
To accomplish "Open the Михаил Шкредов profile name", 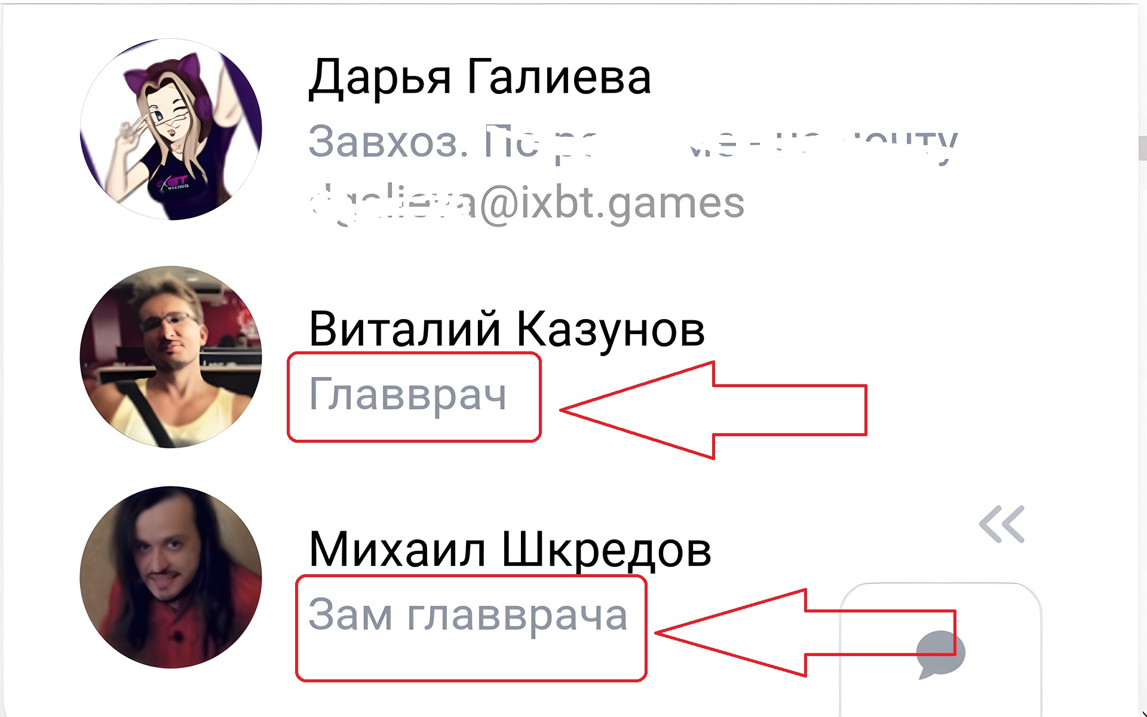I will (510, 550).
